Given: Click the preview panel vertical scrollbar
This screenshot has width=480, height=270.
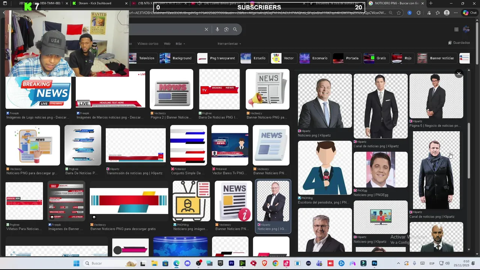Looking at the screenshot, I should pyautogui.click(x=469, y=150).
